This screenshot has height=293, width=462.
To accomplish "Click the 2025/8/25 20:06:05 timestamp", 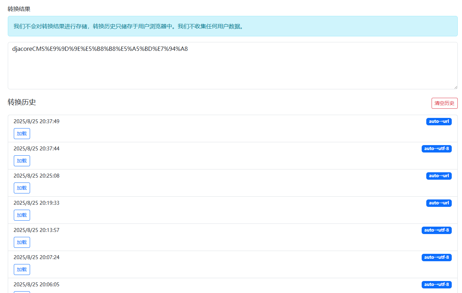I will 36,285.
